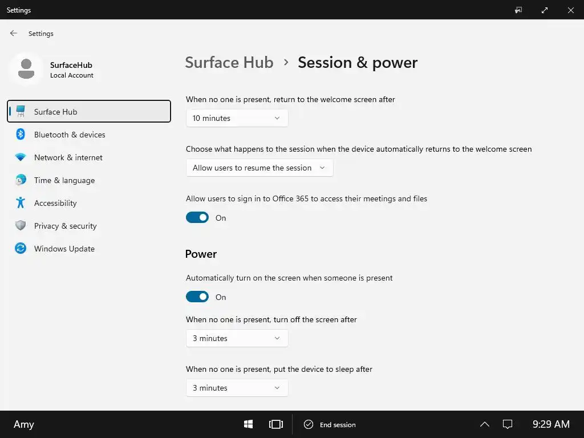Image resolution: width=584 pixels, height=438 pixels.
Task: Click the End session checkmark icon
Action: (x=309, y=424)
